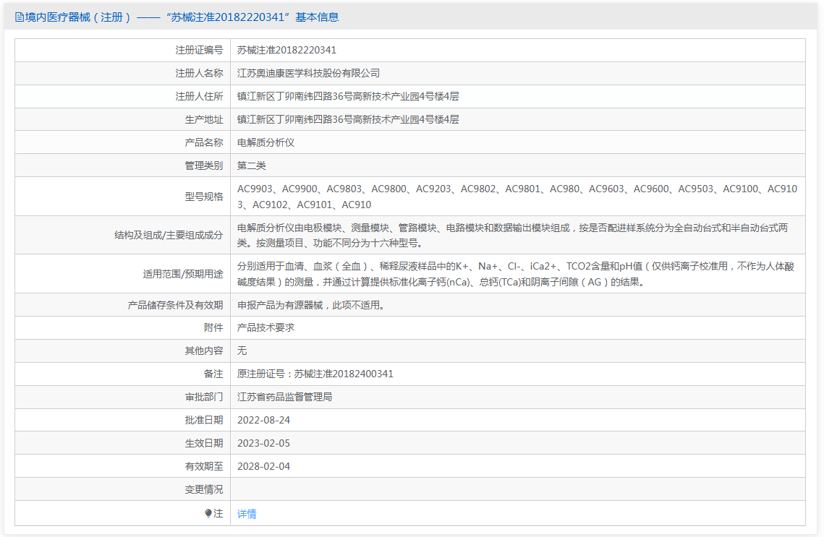Click the 变更情况 label
This screenshot has width=824, height=537.
[x=204, y=489]
